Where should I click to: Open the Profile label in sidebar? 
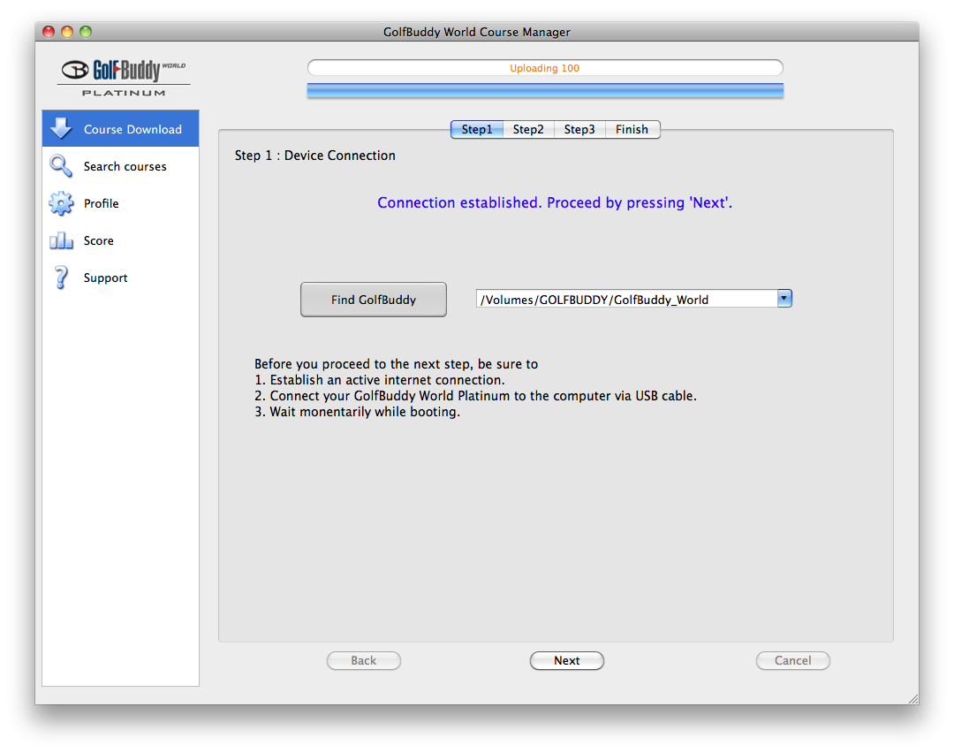tap(101, 203)
